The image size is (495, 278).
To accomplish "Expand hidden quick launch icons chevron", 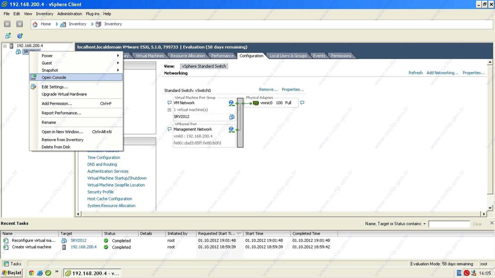I will click(x=57, y=272).
